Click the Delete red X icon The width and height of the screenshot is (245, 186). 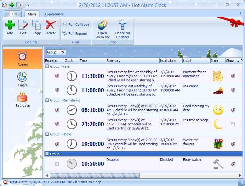coord(51,25)
